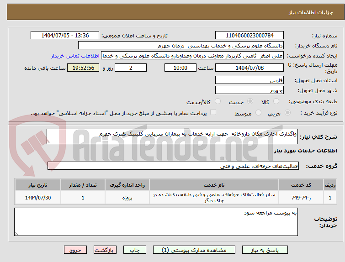Click the توضیحات خریدار notes textarea
Image resolution: width=345 pixels, height=262 pixels.
point(156,222)
